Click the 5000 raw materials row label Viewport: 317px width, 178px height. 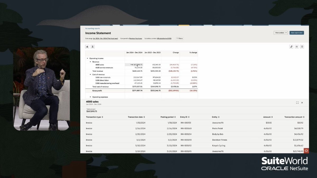click(103, 77)
